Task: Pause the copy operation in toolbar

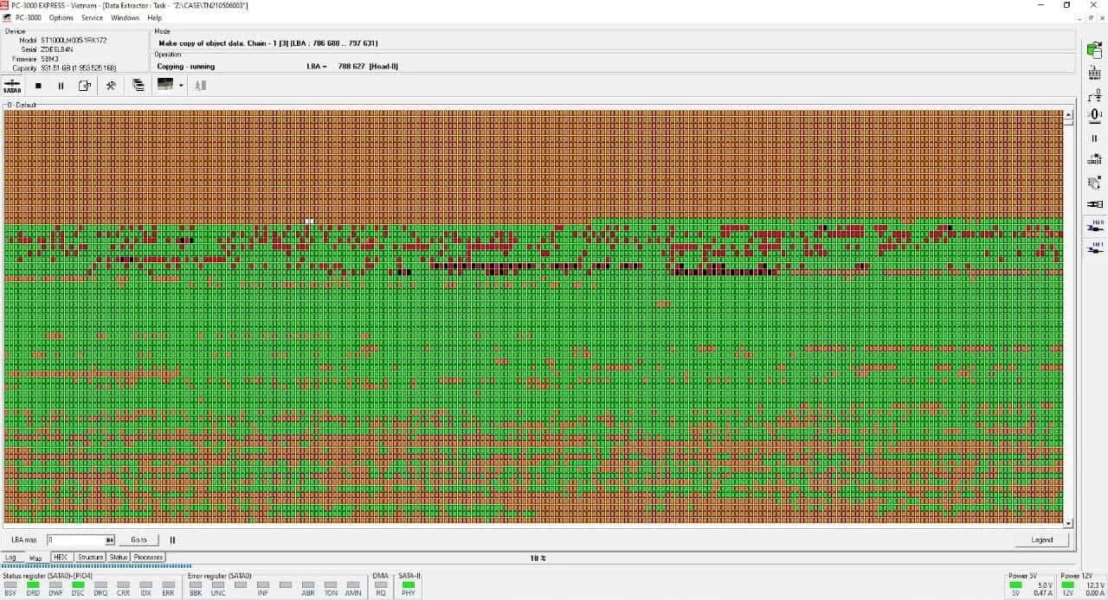Action: (x=61, y=86)
